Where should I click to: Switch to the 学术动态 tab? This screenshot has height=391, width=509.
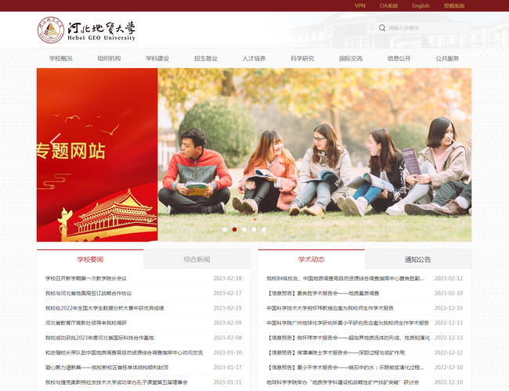coord(312,259)
